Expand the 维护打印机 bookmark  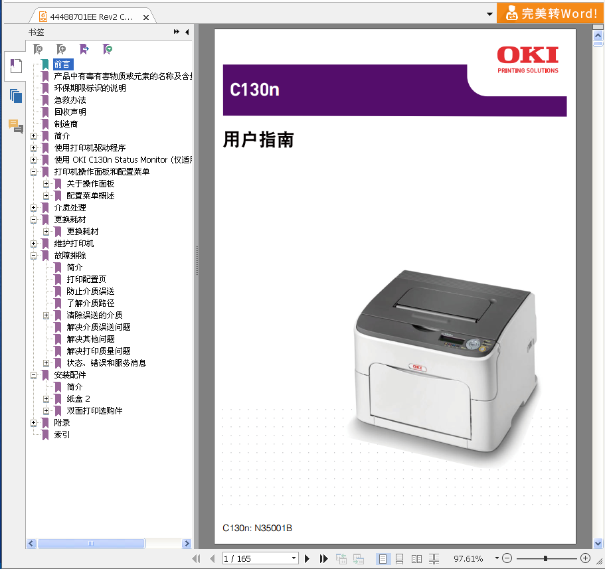click(34, 244)
